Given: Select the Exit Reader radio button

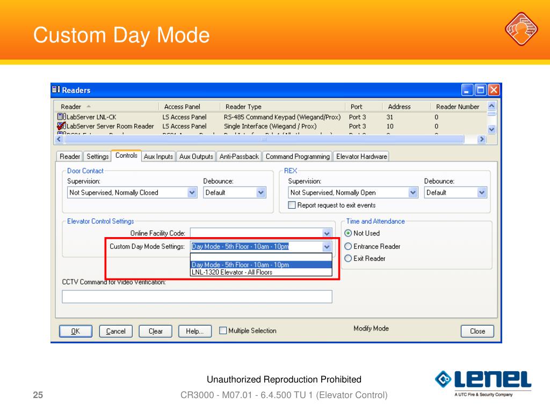Looking at the screenshot, I should (348, 259).
